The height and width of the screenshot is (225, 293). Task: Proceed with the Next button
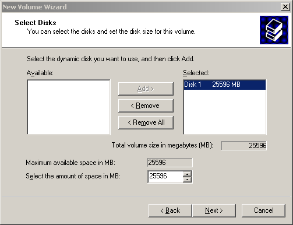point(214,210)
